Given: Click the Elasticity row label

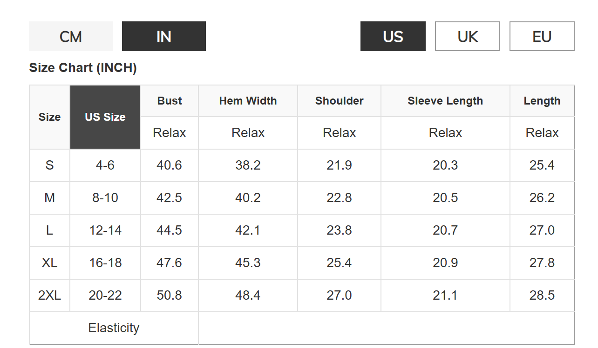Looking at the screenshot, I should pos(114,328).
